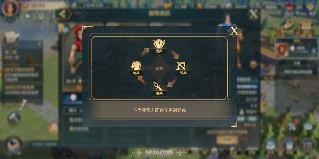
Task: Click the arrow from 騎兵 to 盾兵
Action: click(x=144, y=52)
